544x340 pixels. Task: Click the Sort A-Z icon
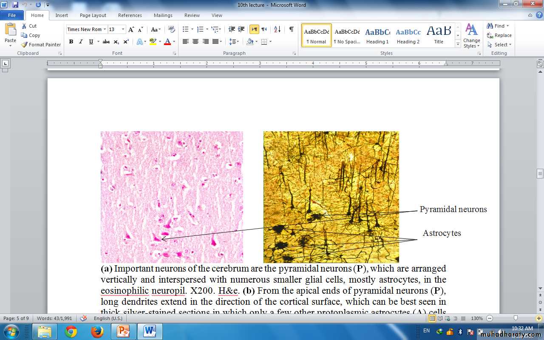click(x=277, y=29)
